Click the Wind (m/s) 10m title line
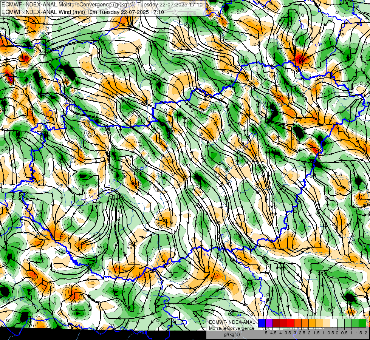The height and width of the screenshot is (340, 370). click(83, 12)
